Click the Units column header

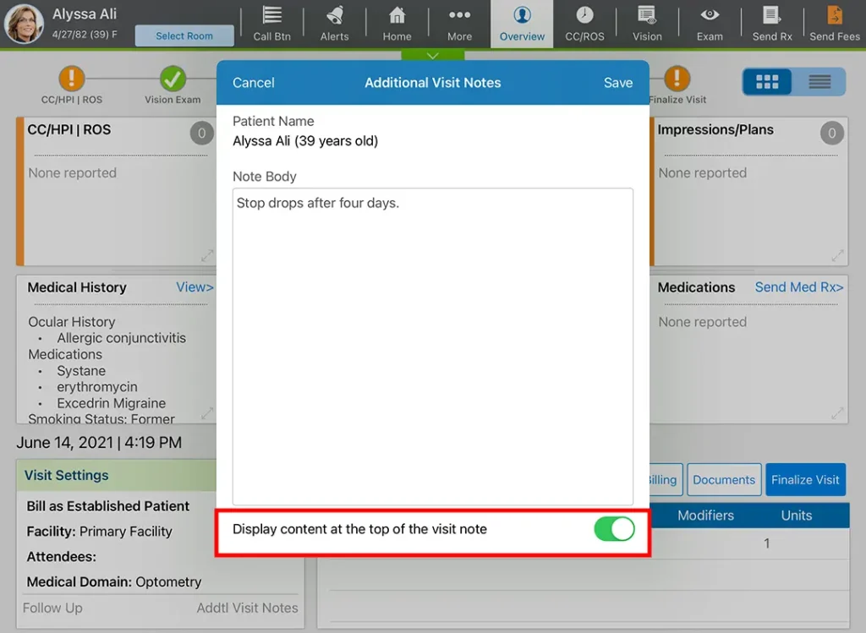pyautogui.click(x=796, y=516)
